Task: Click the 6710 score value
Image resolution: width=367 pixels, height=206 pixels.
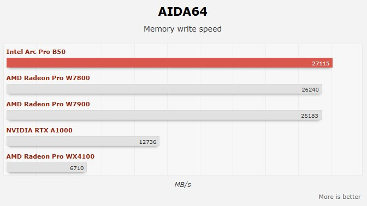Action: (77, 168)
